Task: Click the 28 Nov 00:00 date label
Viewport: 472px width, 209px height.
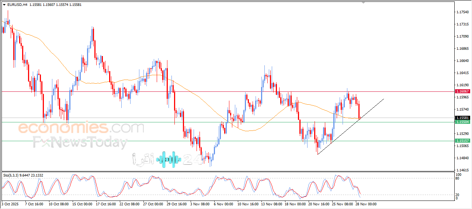Action: pyautogui.click(x=366, y=204)
